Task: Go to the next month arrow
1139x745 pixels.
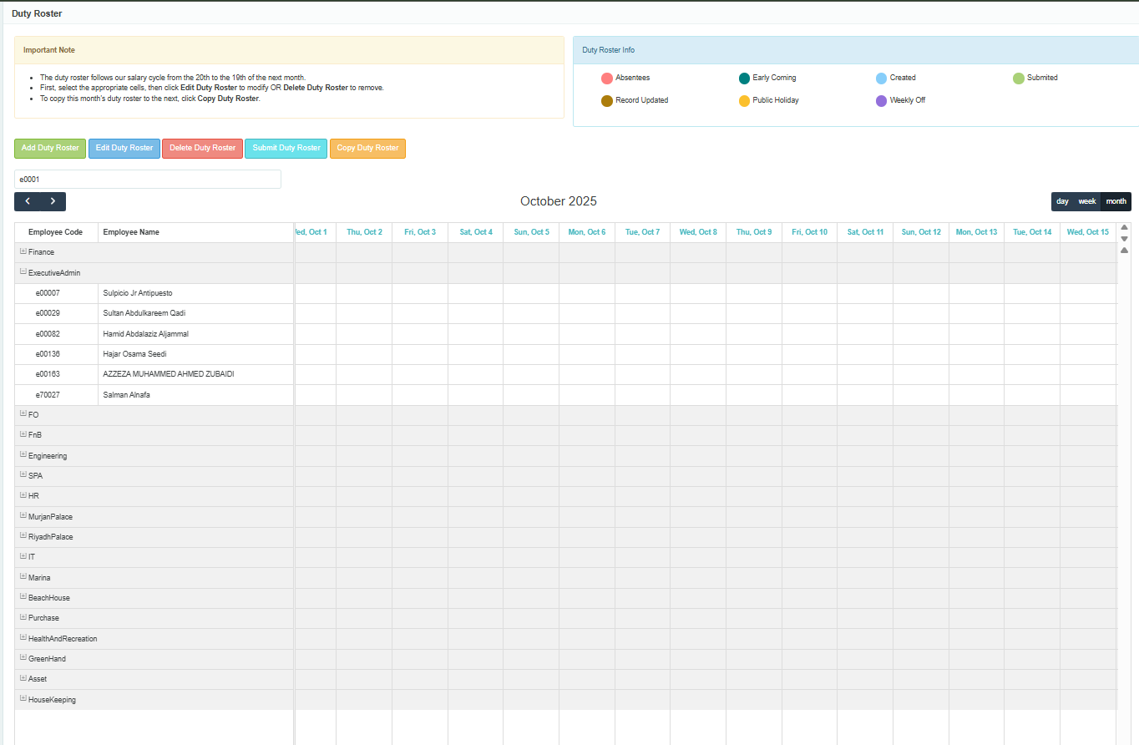Action: coord(53,201)
